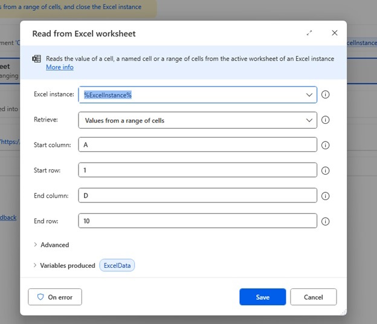
Task: Click info icon beside Retrieve dropdown
Action: tap(325, 120)
